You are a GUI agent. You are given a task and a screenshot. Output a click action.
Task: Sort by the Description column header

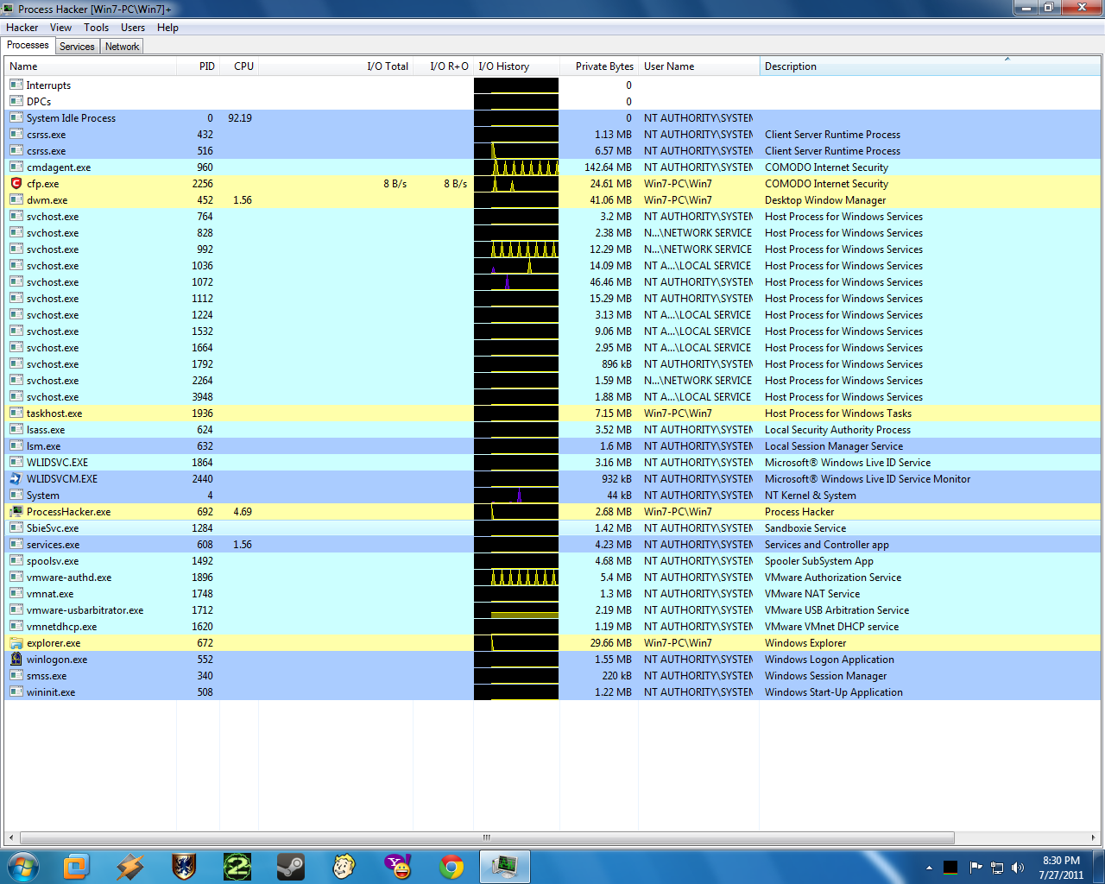point(931,66)
